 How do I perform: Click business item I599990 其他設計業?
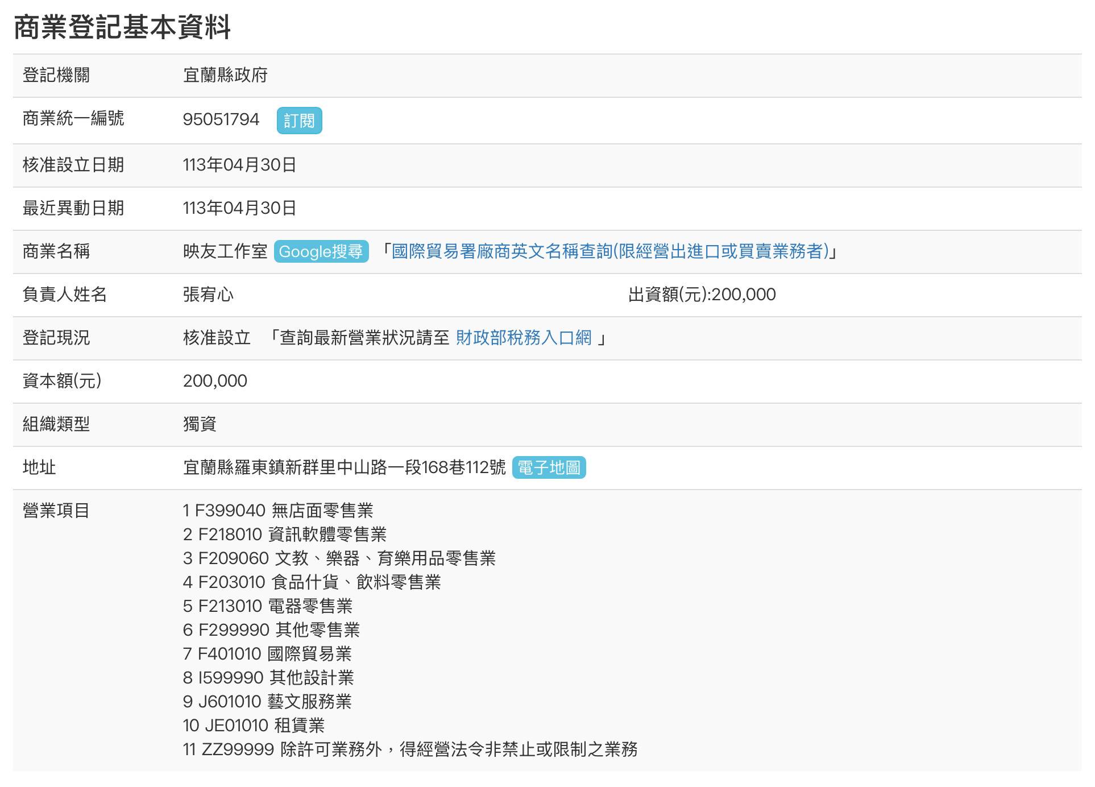pos(268,678)
